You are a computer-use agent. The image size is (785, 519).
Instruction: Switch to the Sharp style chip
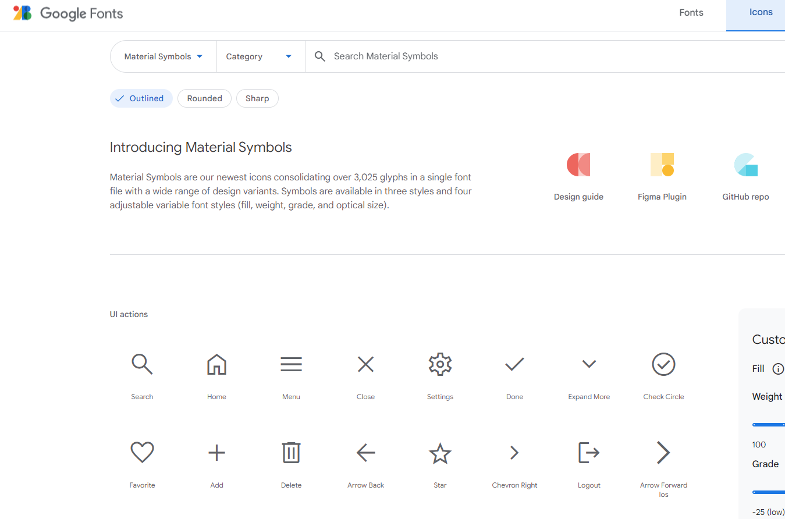[257, 98]
